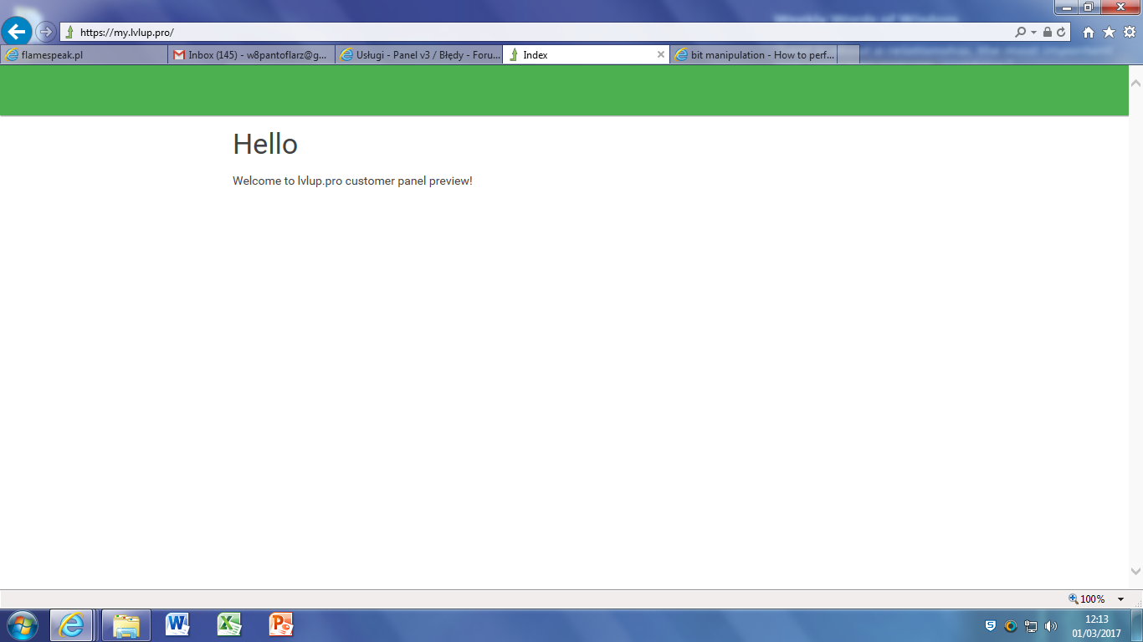Click the Refresh page icon
The image size is (1143, 642).
click(x=1061, y=33)
